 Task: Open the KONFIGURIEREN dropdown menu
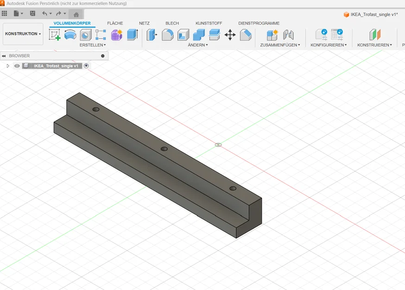[329, 45]
